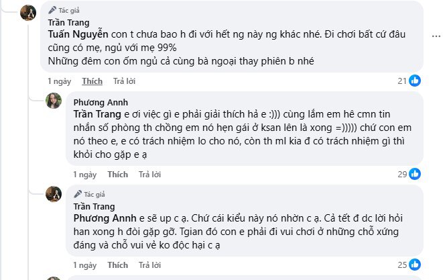
Task: Click like reaction icon showing 21
Action: tap(415, 81)
